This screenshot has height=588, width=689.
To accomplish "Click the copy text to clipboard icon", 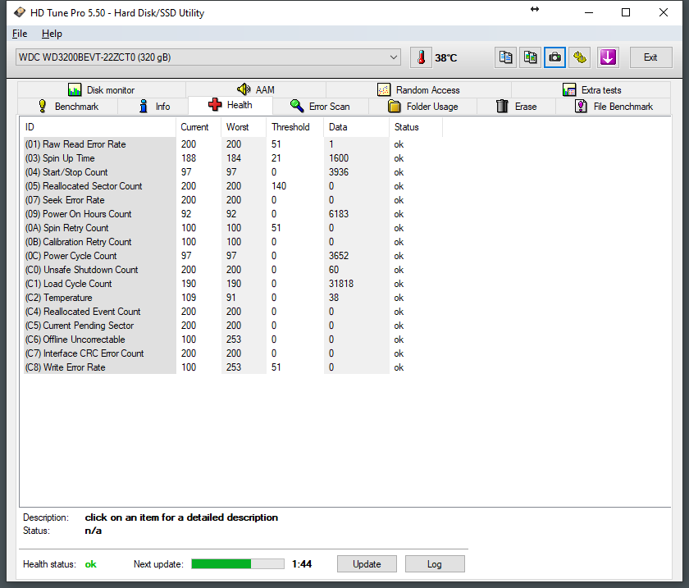I will (506, 57).
